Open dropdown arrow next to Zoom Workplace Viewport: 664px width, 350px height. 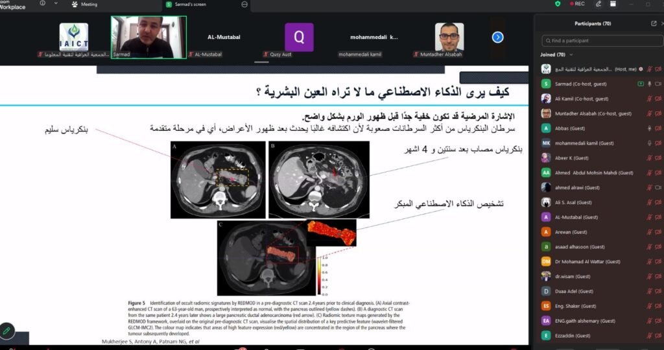point(56,3)
